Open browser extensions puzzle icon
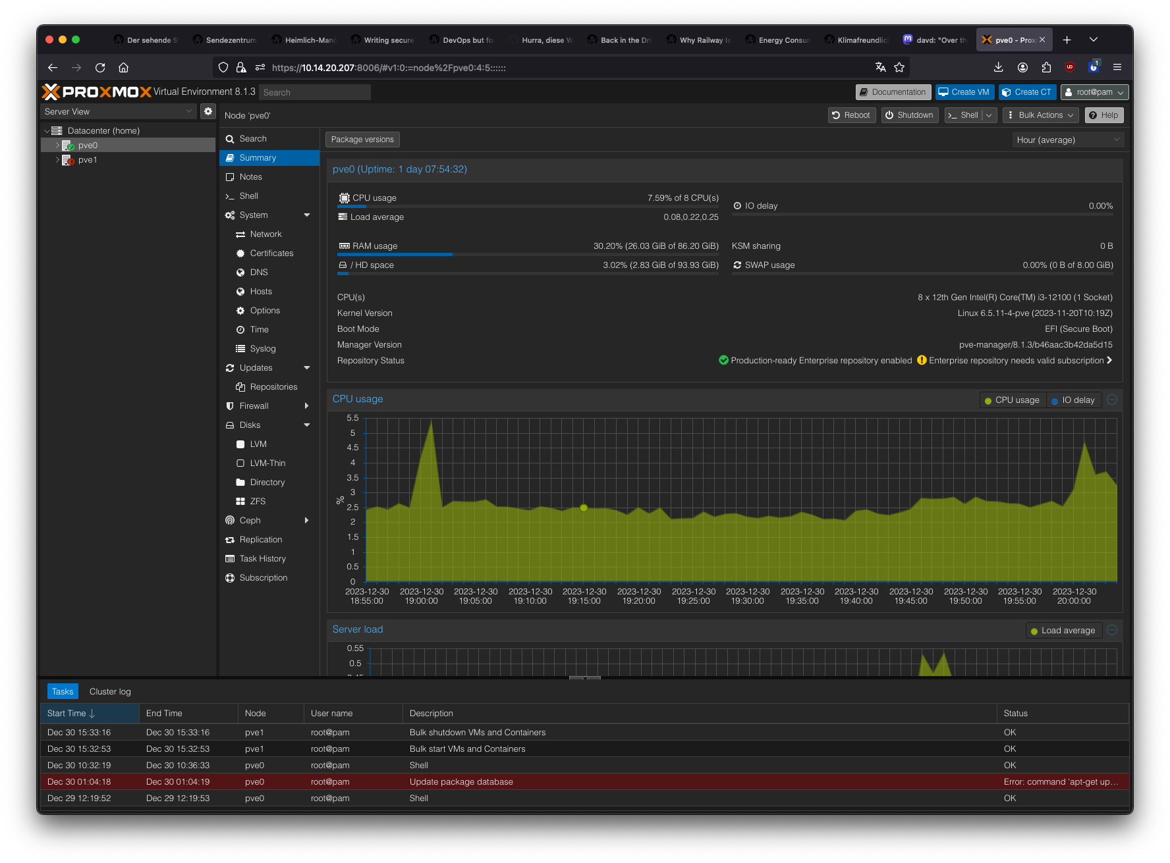This screenshot has height=863, width=1170. click(x=1046, y=67)
